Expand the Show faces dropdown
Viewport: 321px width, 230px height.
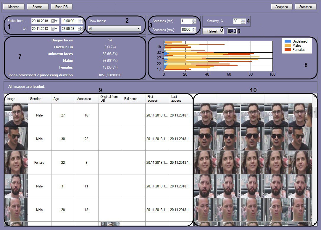point(138,29)
